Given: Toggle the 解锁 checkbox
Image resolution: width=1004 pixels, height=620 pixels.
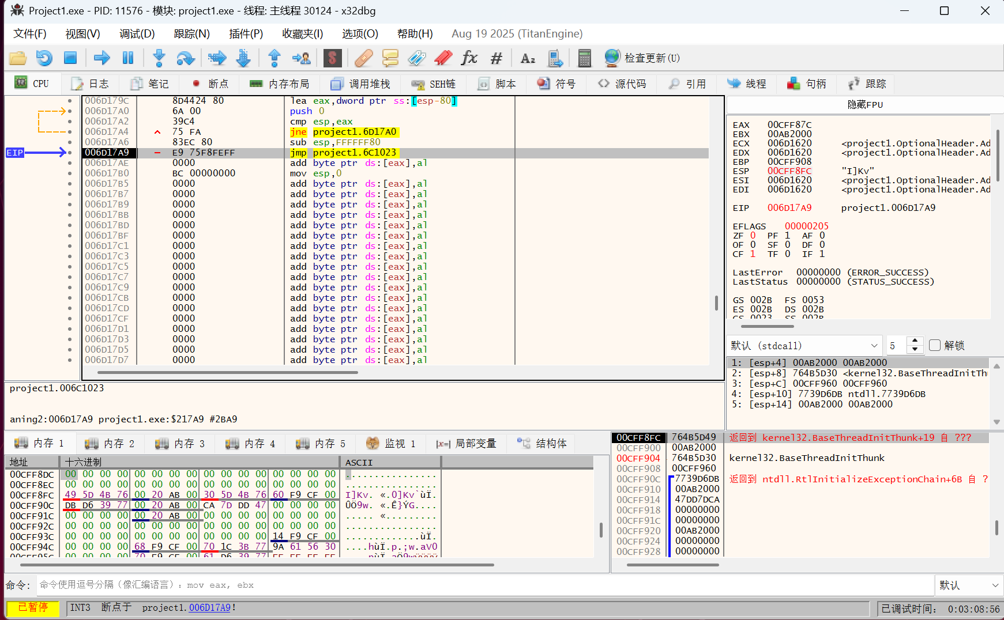Looking at the screenshot, I should point(935,345).
